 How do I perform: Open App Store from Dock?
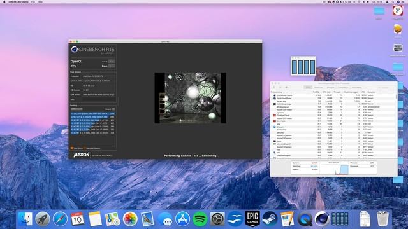tap(182, 219)
